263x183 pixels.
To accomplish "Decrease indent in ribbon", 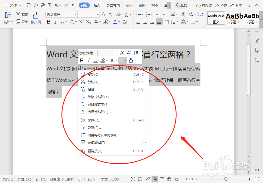I will pos(158,14).
